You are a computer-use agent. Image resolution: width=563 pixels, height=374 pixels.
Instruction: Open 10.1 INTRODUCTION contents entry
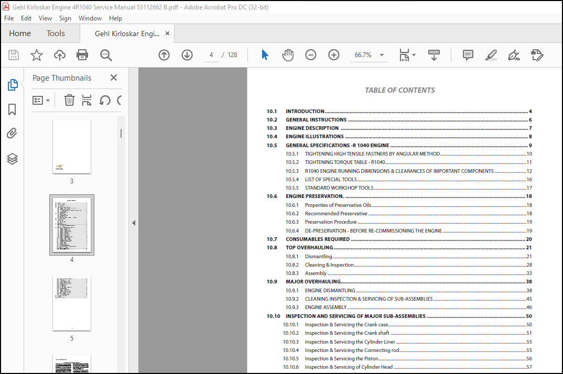(399, 111)
